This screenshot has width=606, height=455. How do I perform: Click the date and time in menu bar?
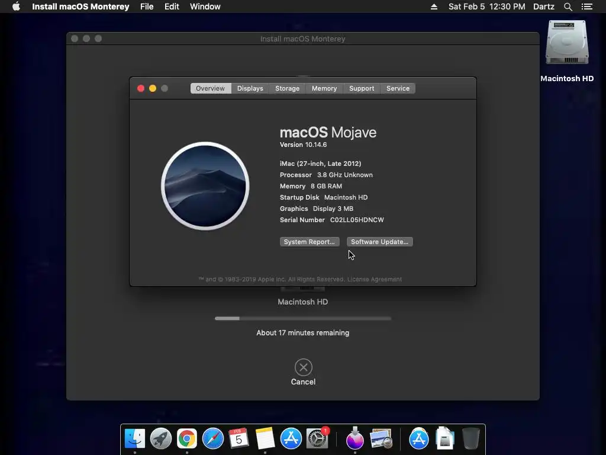(486, 7)
